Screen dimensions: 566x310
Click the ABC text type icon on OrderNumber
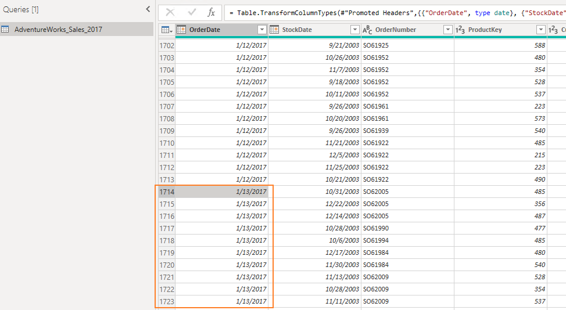pyautogui.click(x=367, y=30)
